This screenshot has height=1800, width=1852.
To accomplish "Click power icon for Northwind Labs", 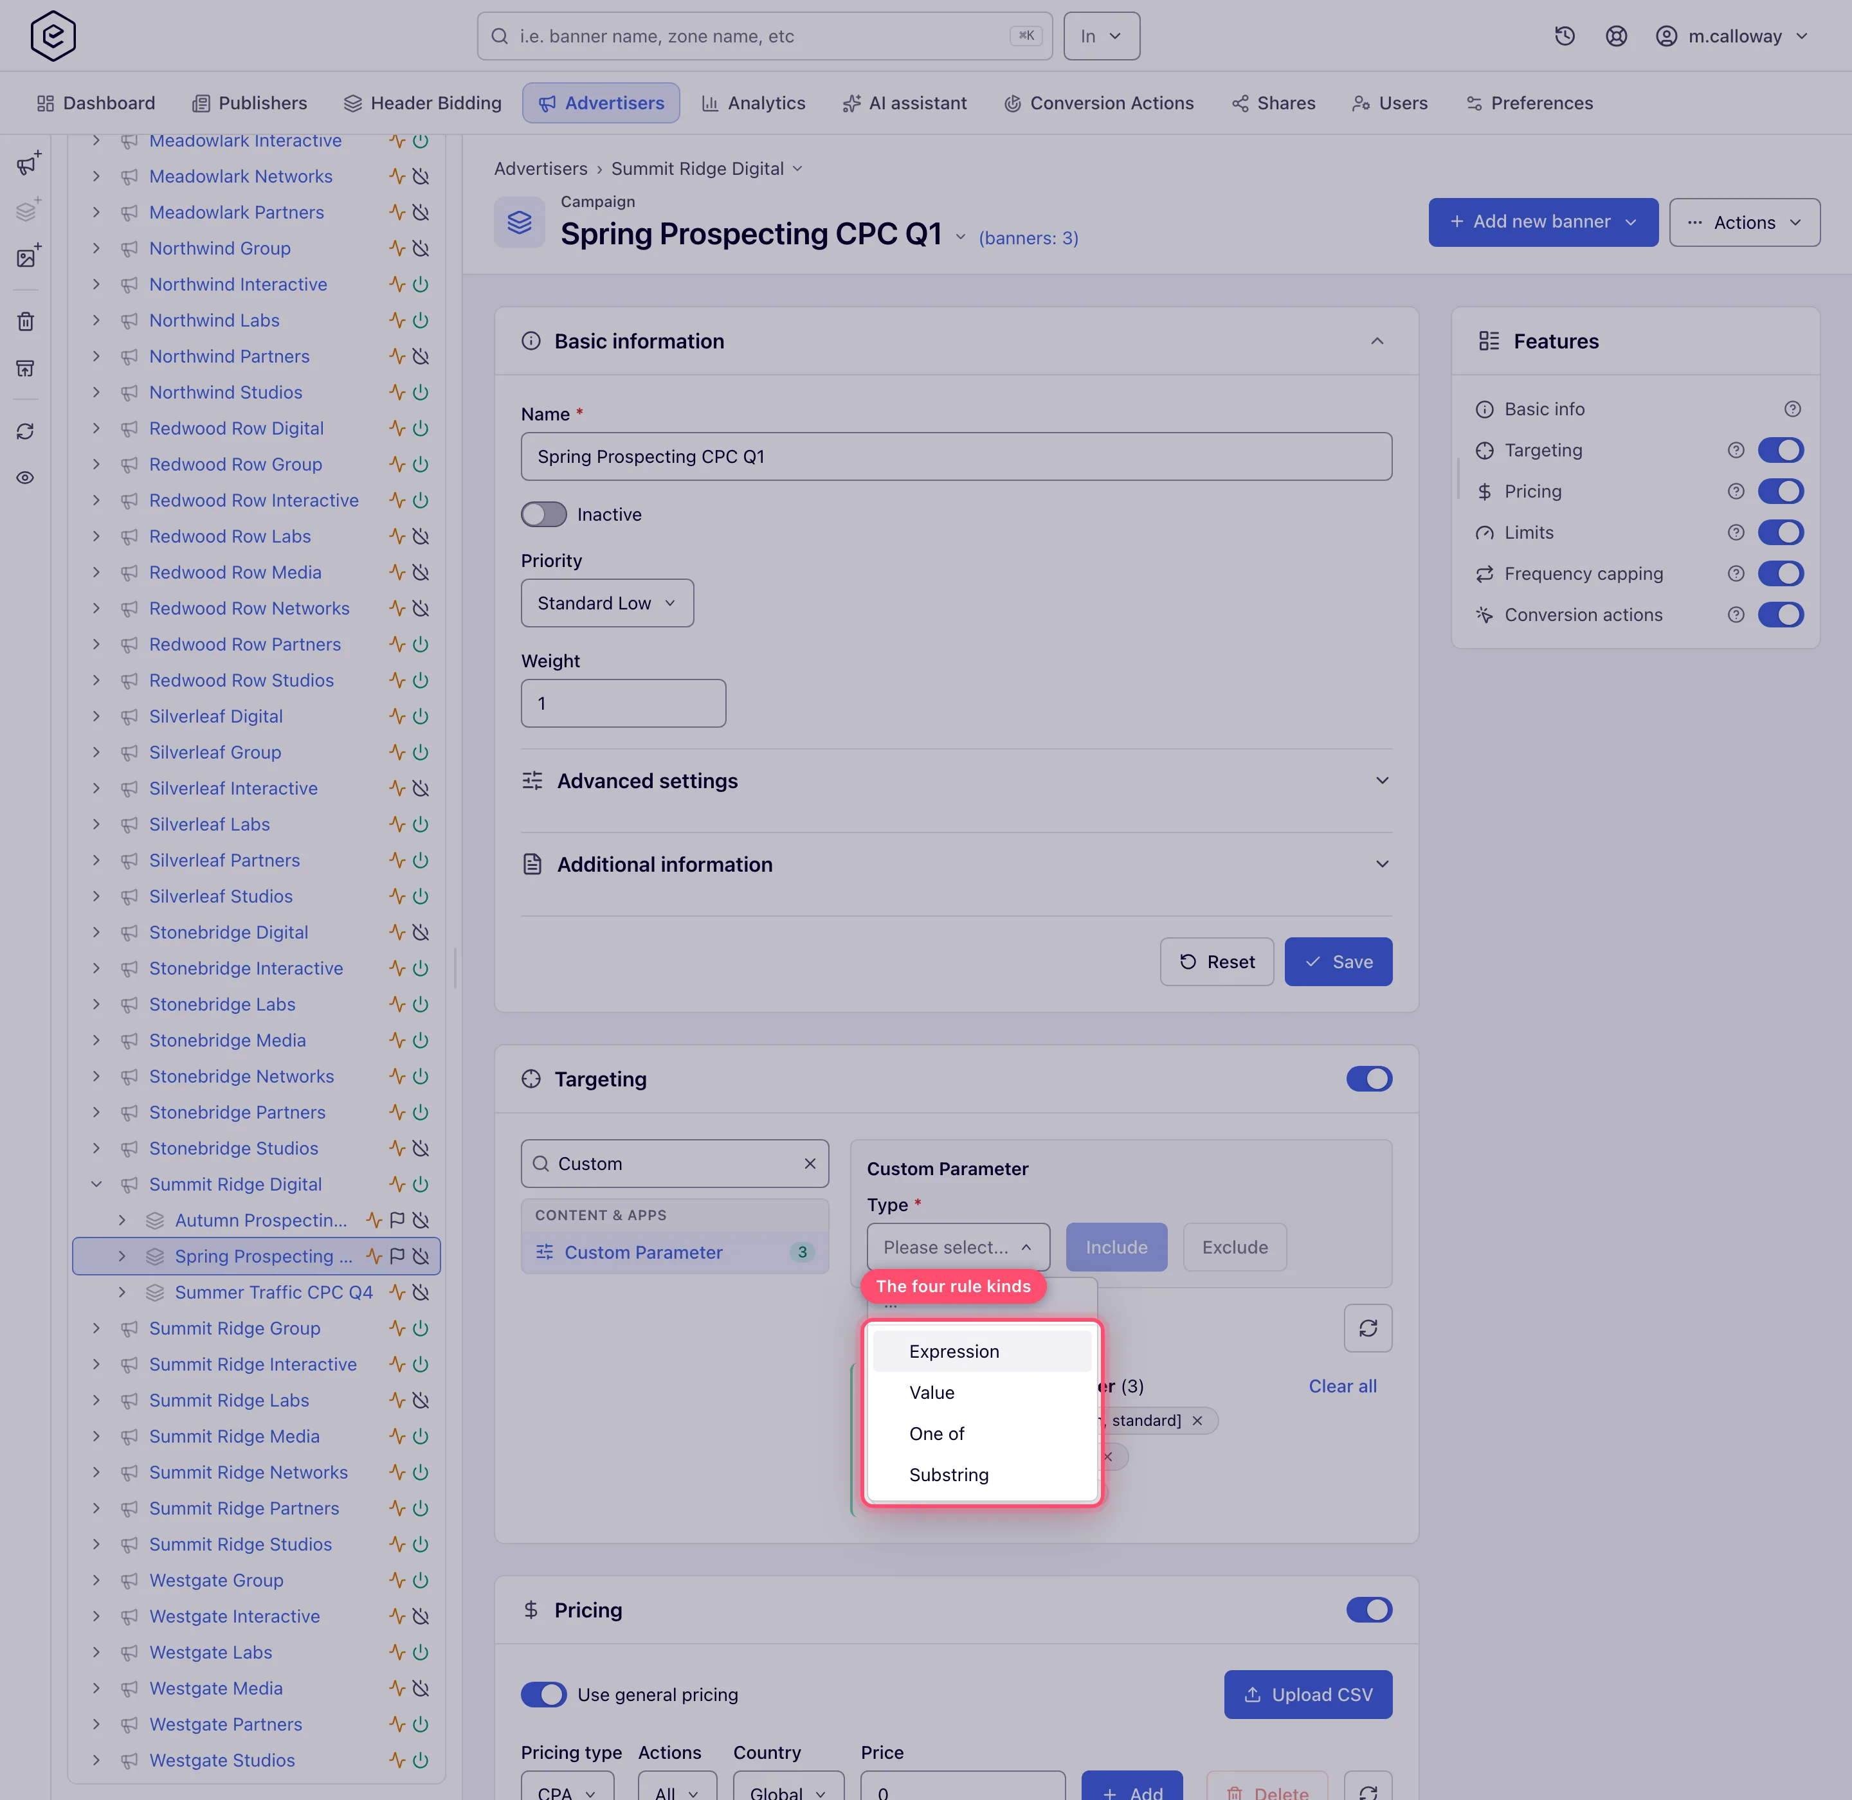I will tap(421, 321).
